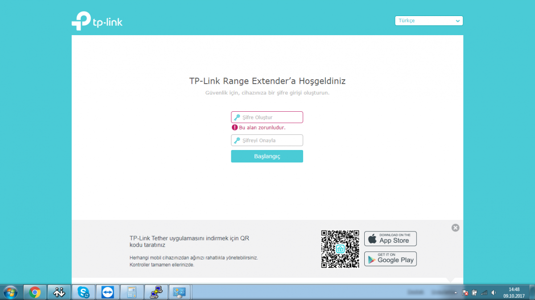535x300 pixels.
Task: Click the 'TP-Link Range Extender'a Hoşgeldiniz' heading
Action: tap(267, 81)
